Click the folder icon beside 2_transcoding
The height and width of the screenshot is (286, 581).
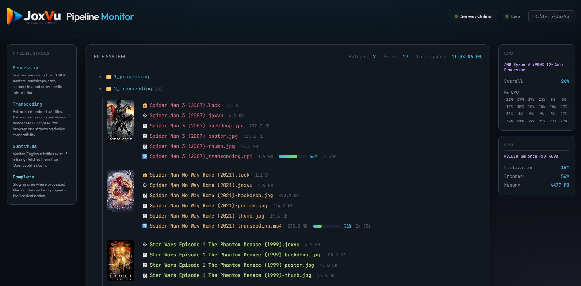[108, 89]
